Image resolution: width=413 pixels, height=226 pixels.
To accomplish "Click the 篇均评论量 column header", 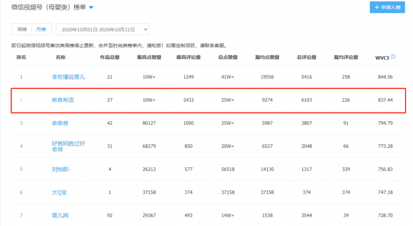I will (346, 58).
